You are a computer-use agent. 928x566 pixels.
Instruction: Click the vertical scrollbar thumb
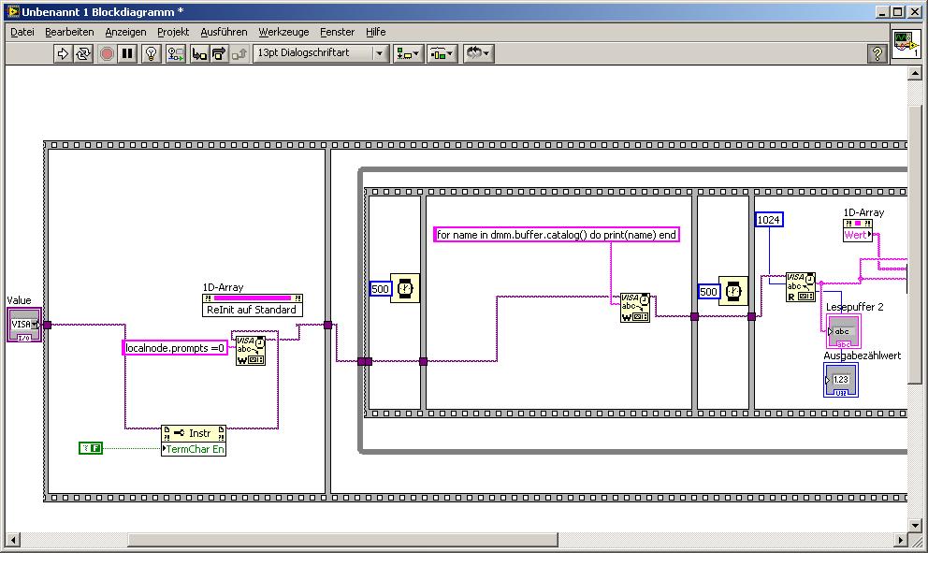914,244
